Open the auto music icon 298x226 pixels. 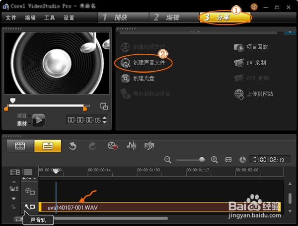149,146
